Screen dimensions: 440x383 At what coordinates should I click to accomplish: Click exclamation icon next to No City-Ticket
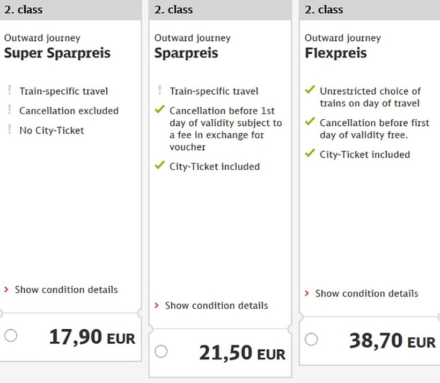[x=9, y=131]
